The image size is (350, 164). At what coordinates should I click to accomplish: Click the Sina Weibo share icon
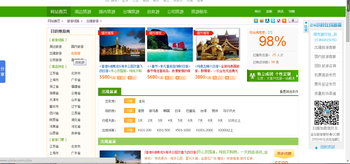262,21
